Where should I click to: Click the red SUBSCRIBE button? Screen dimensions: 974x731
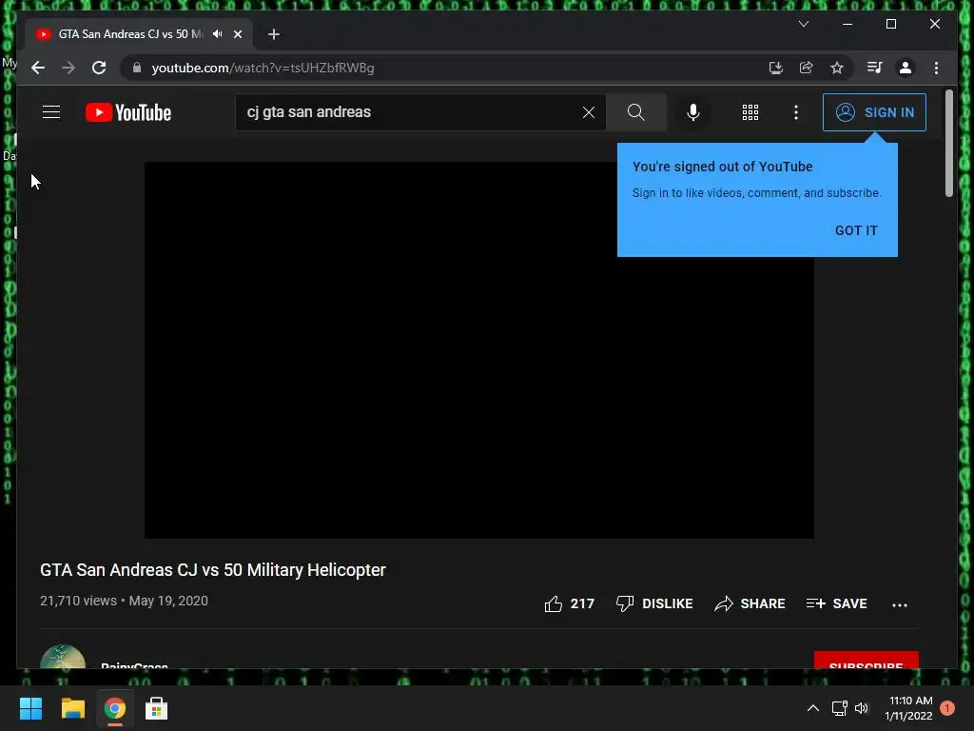coord(866,661)
